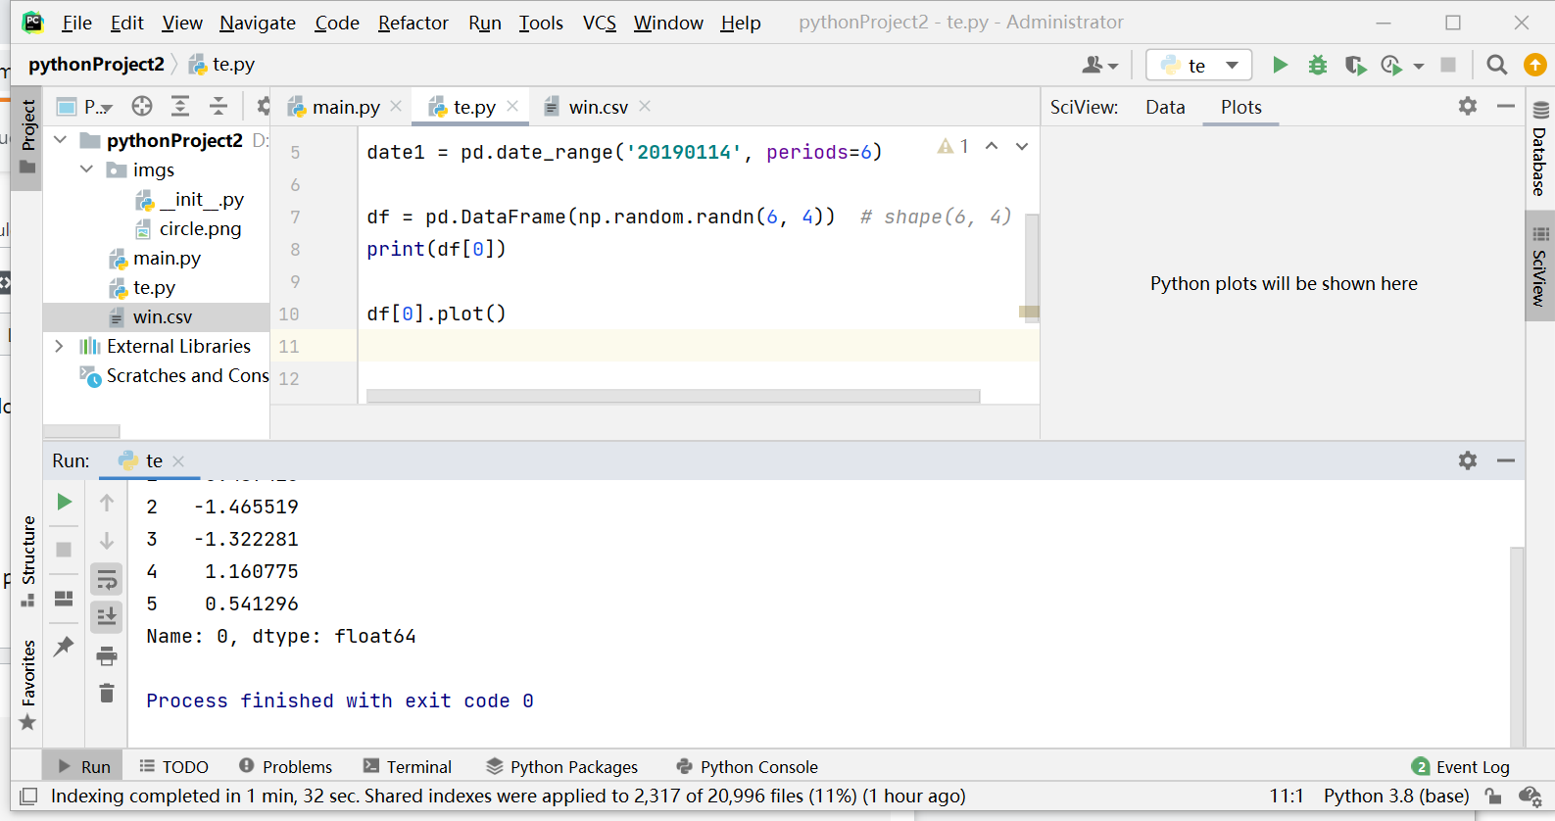1555x821 pixels.
Task: Open the Terminal tool window
Action: 408,766
